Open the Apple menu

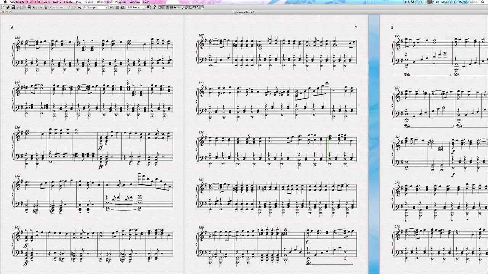[5, 2]
